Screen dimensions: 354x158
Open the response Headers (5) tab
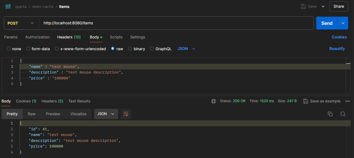click(x=52, y=101)
